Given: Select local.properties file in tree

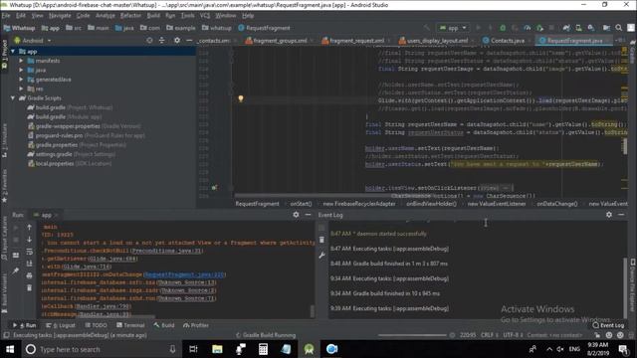Looking at the screenshot, I should (x=70, y=163).
